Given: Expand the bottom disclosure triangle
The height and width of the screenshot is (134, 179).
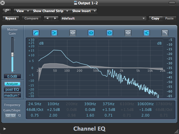Looking at the screenshot, I should tap(5, 129).
